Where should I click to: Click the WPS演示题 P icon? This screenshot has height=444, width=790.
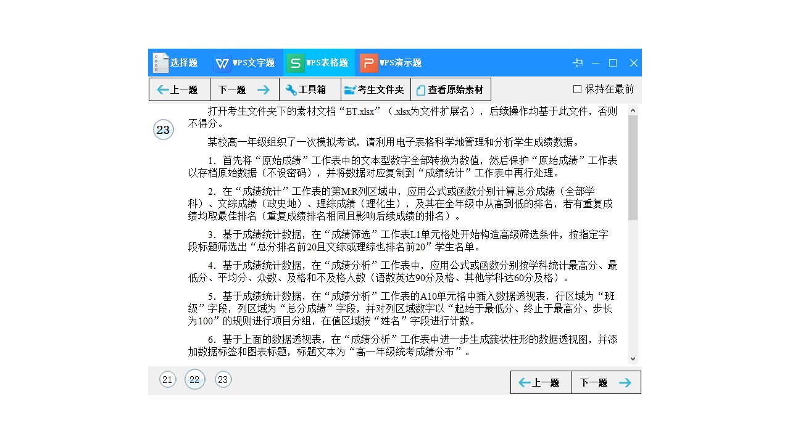tap(370, 63)
